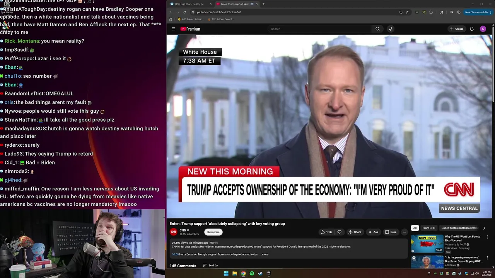Open options for Puerto Rico video

click(x=487, y=237)
